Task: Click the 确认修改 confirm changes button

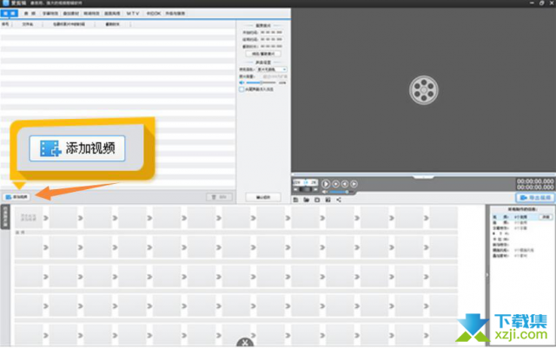Action: (x=262, y=197)
